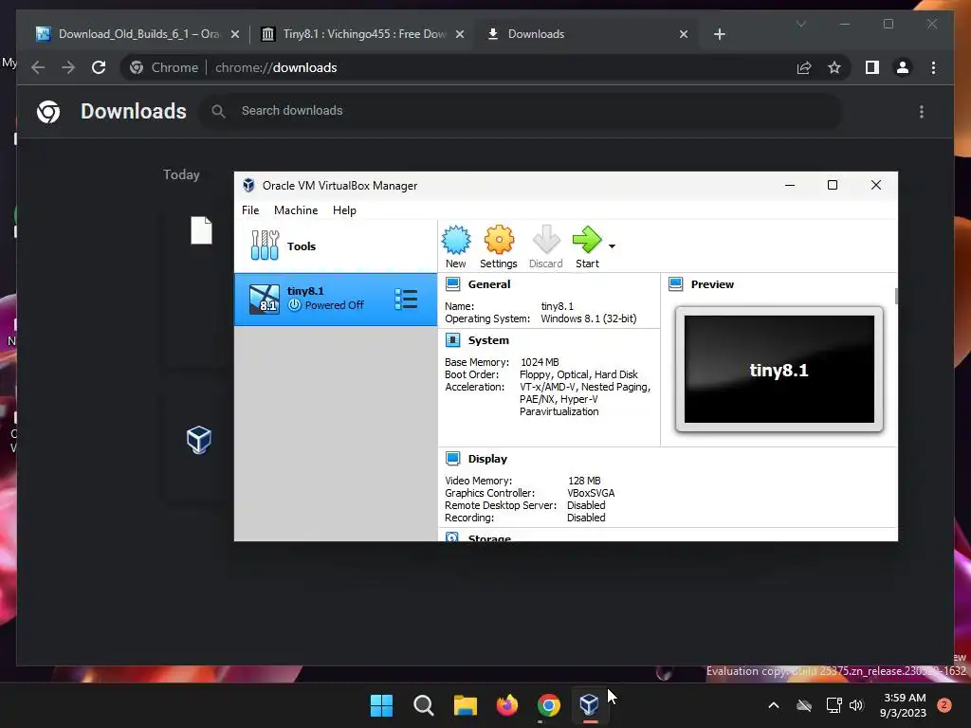The height and width of the screenshot is (728, 971).
Task: Toggle the Chrome side panel icon
Action: [x=872, y=67]
